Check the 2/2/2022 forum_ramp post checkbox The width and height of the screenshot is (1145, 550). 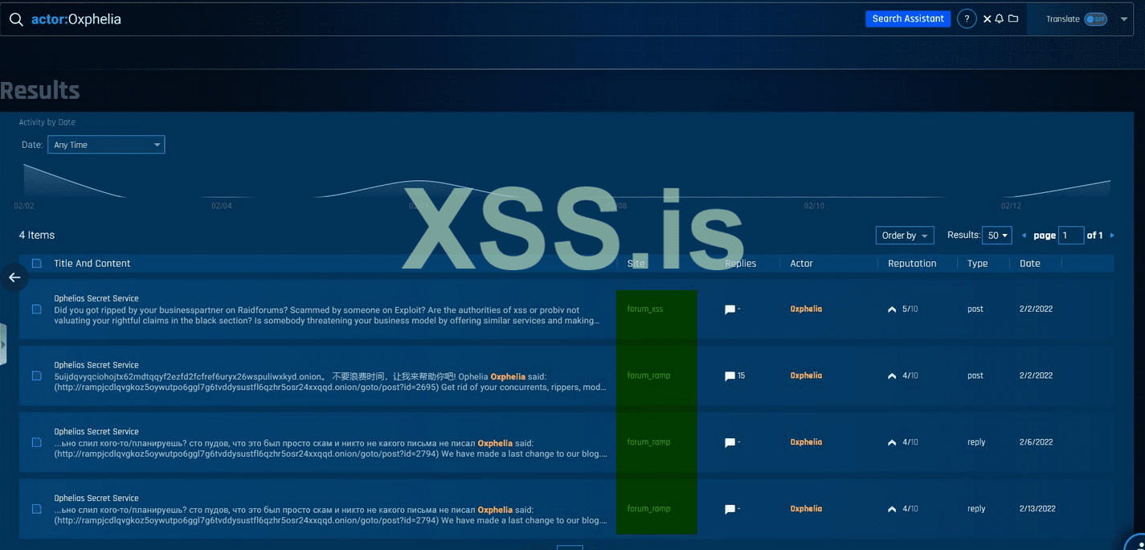[37, 376]
